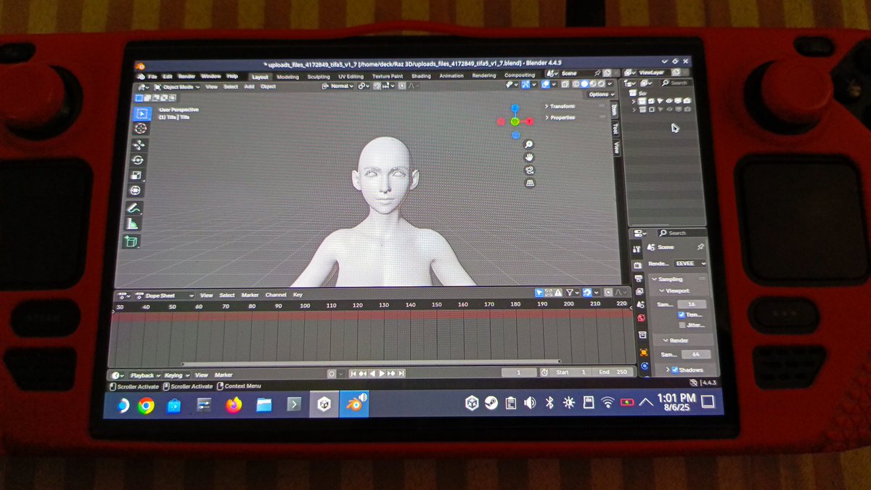The image size is (871, 490).
Task: Activate the Move tool
Action: pos(139,145)
